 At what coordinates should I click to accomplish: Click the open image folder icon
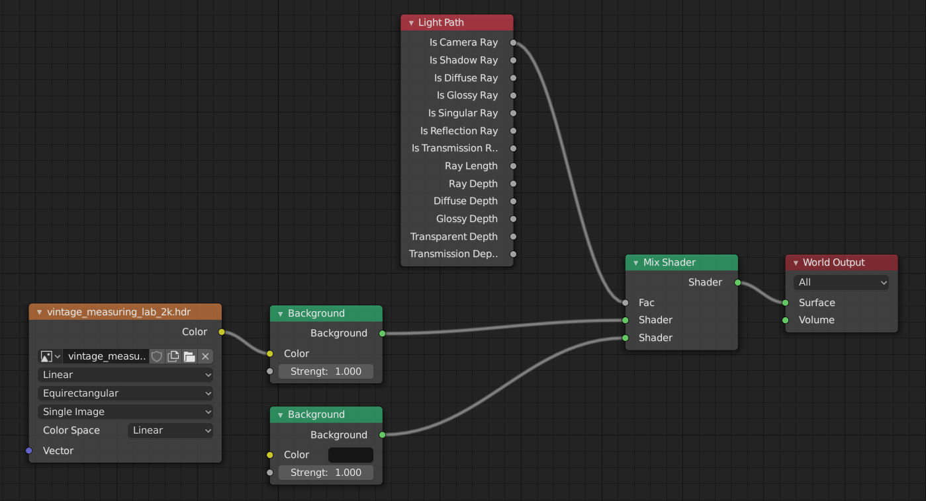pyautogui.click(x=189, y=356)
